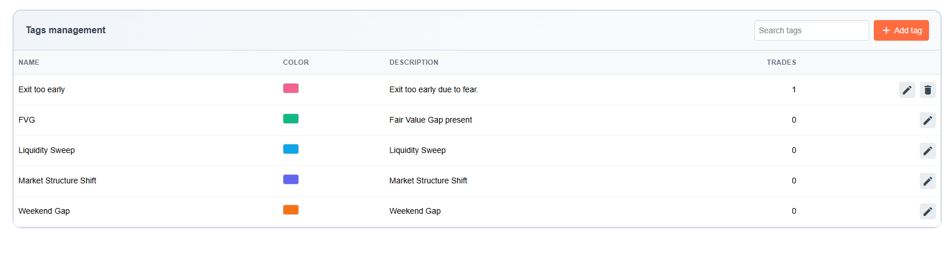Image resolution: width=952 pixels, height=255 pixels.
Task: Click the Exit too early due to fear text
Action: pyautogui.click(x=433, y=89)
